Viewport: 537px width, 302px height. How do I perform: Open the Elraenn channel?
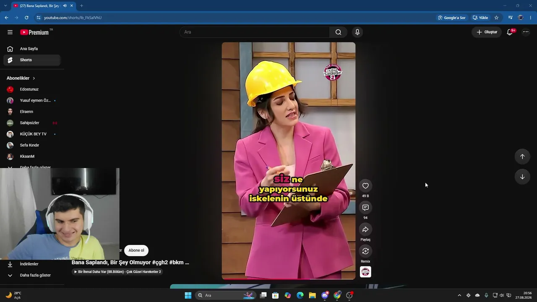[x=32, y=112]
